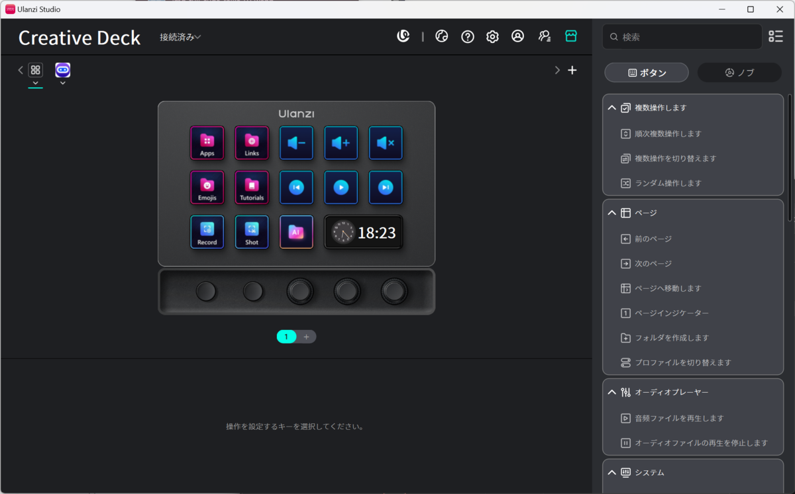Select the Tutorials key on the deck
795x494 pixels.
pyautogui.click(x=252, y=187)
